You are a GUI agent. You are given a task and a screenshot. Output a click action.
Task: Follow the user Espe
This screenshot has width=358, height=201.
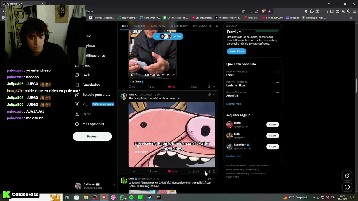273,135
